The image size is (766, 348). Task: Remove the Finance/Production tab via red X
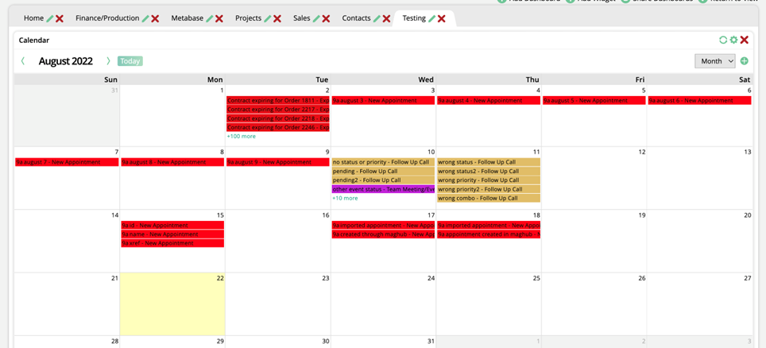(x=155, y=18)
